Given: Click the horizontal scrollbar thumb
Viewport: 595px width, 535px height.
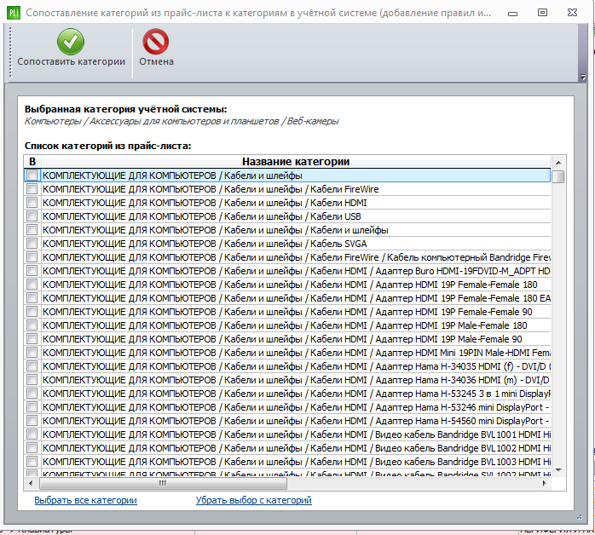Looking at the screenshot, I should (x=163, y=483).
